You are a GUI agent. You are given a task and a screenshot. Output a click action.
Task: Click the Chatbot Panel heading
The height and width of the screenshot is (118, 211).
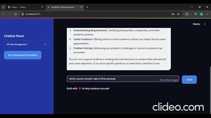pos(14,36)
